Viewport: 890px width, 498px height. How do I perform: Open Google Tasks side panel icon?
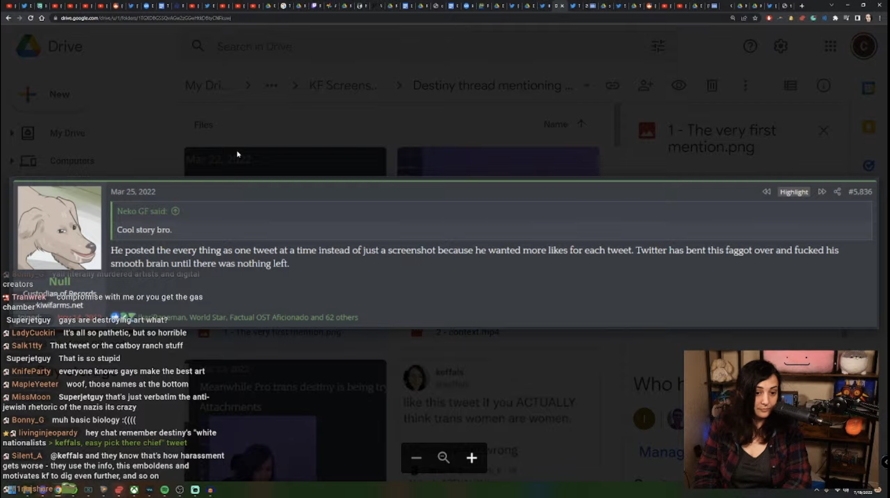coord(868,165)
